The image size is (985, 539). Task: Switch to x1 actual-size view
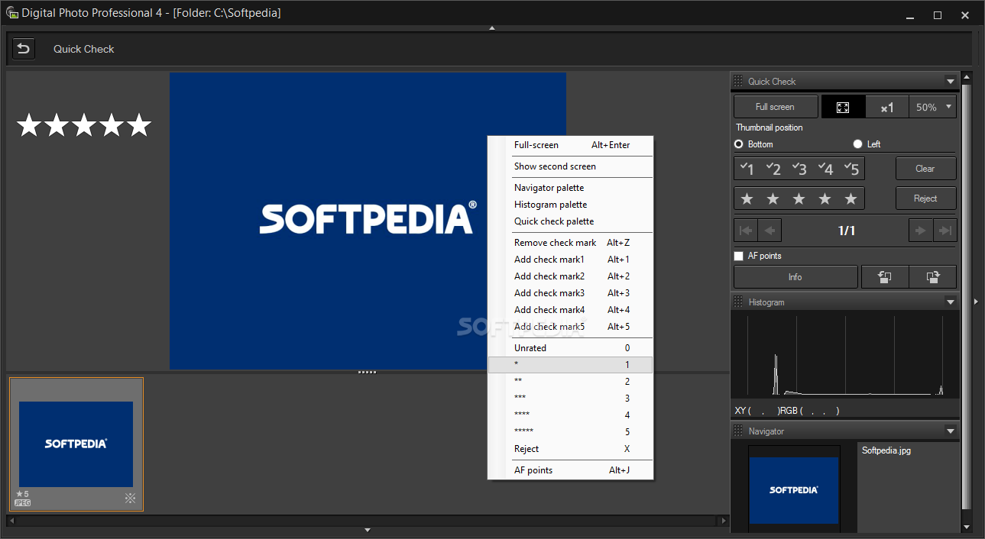[887, 107]
